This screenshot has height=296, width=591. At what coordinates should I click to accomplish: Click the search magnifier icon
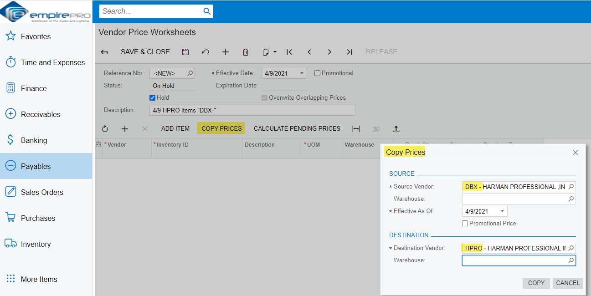(x=207, y=11)
